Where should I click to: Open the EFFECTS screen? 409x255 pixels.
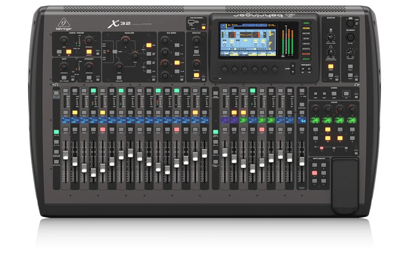click(306, 49)
